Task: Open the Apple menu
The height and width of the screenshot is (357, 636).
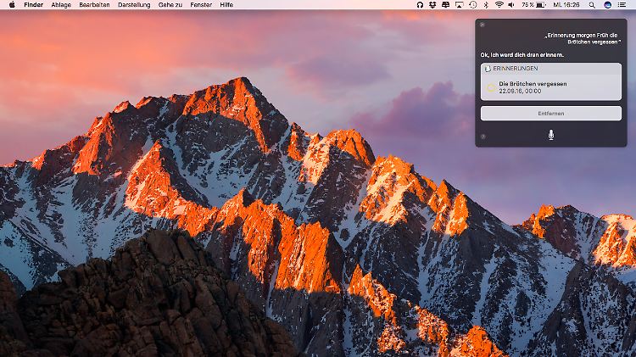Action: pos(12,5)
